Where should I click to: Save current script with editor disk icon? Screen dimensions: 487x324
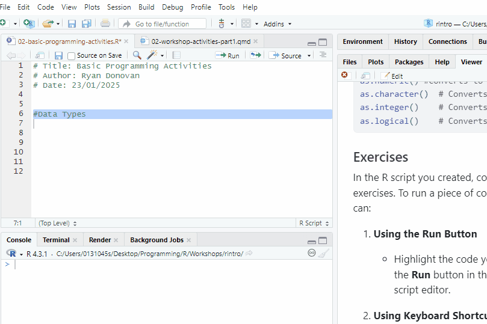[58, 55]
